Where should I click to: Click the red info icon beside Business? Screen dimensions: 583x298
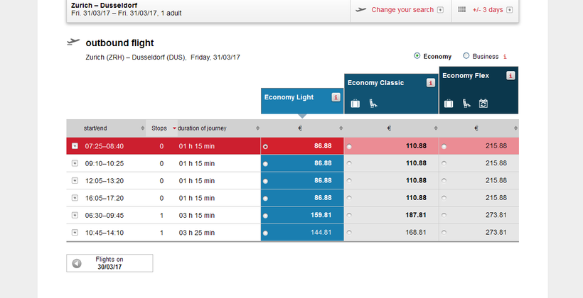[x=505, y=57]
